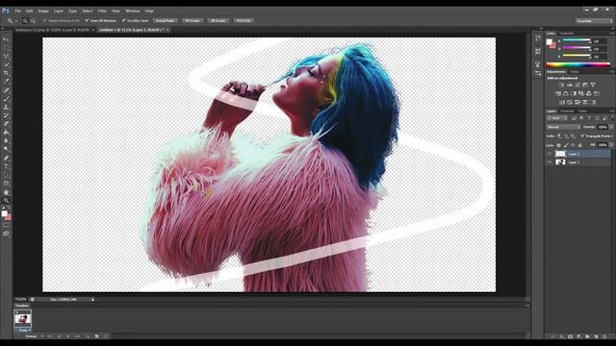Select the Zoom tool in toolbox
This screenshot has height=346, width=616.
[x=6, y=201]
